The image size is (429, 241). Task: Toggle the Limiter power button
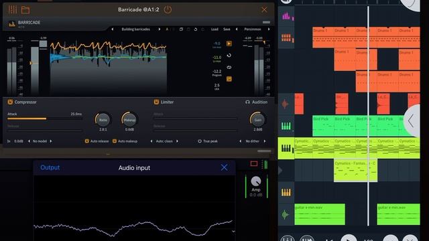(156, 102)
